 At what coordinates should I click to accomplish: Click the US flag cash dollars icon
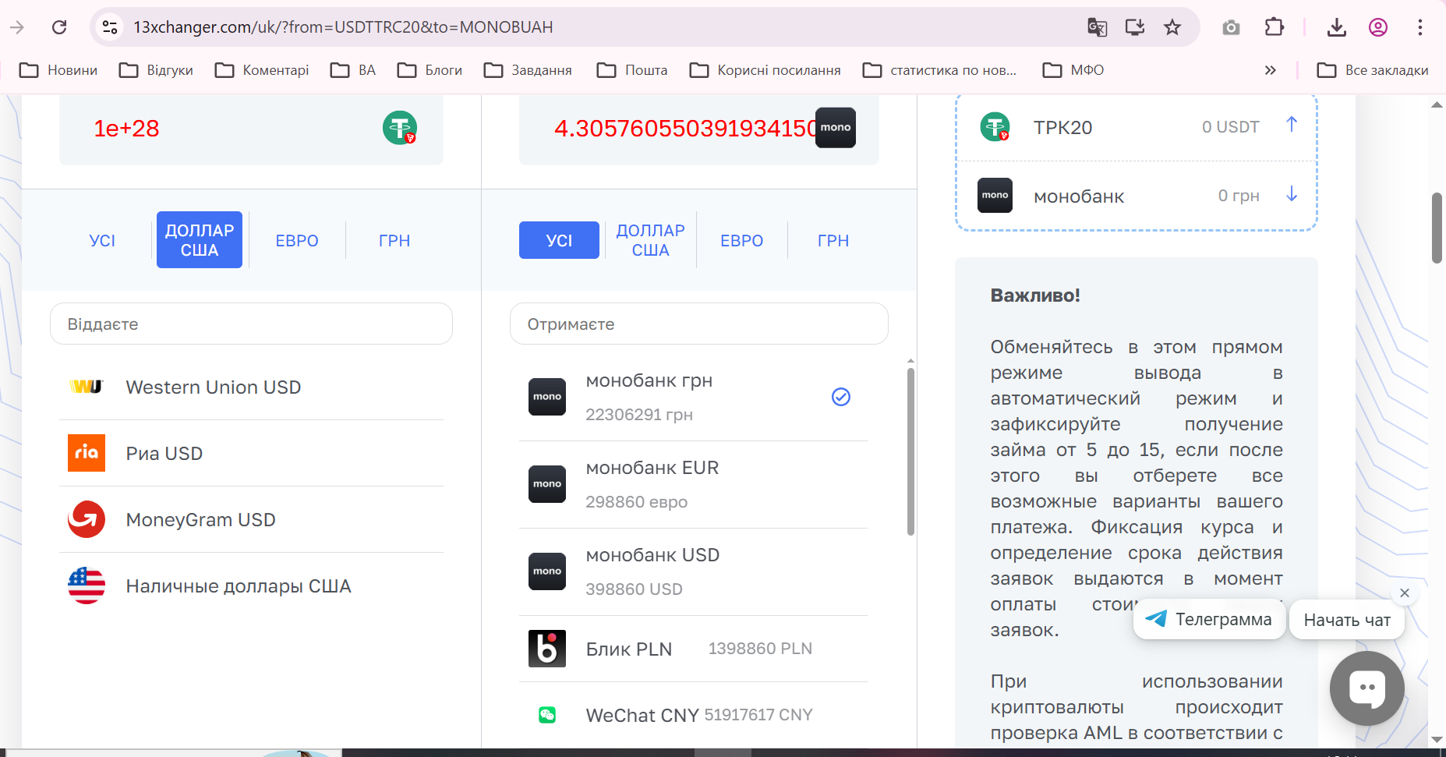(x=87, y=585)
